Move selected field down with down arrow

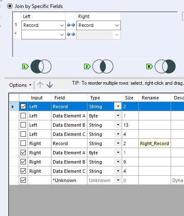click(50, 85)
